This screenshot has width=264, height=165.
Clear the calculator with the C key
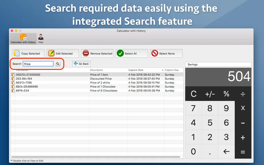(x=194, y=94)
